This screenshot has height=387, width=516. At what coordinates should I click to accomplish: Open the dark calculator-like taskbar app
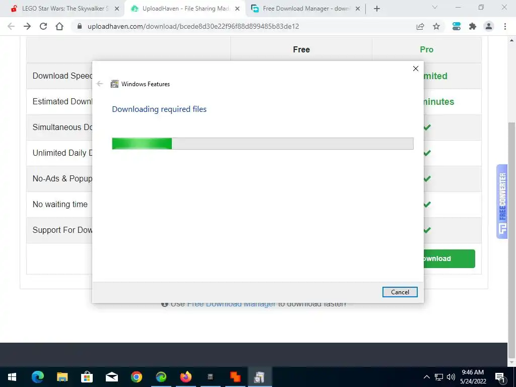click(x=210, y=377)
